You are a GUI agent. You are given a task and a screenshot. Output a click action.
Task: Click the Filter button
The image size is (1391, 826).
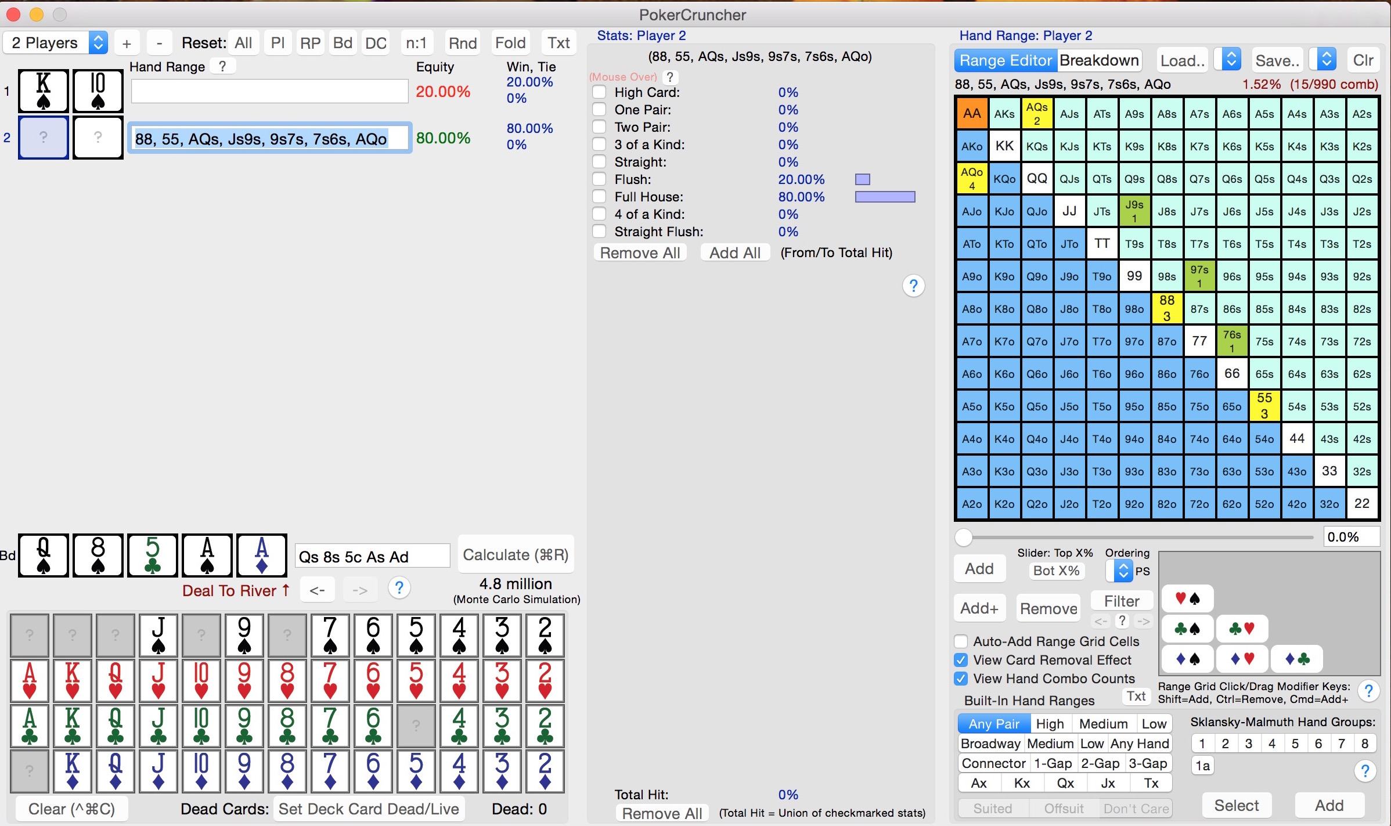(1122, 601)
